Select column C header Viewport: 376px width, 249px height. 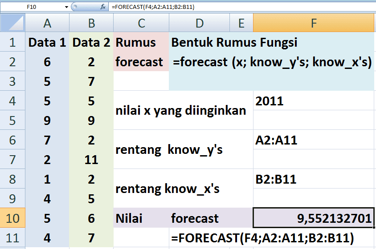pyautogui.click(x=141, y=23)
